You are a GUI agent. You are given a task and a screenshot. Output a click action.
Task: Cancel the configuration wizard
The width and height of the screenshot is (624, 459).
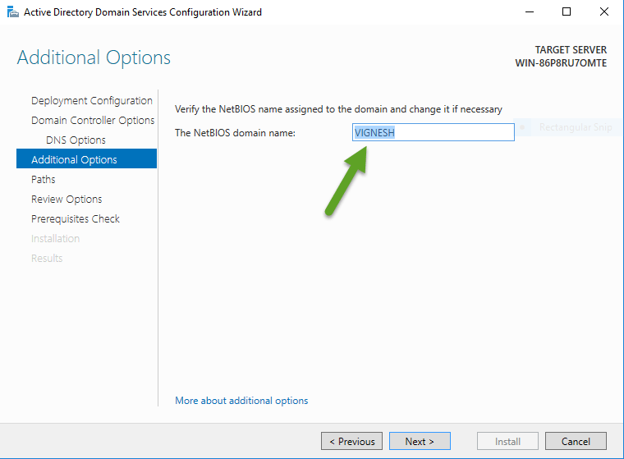[x=576, y=441]
